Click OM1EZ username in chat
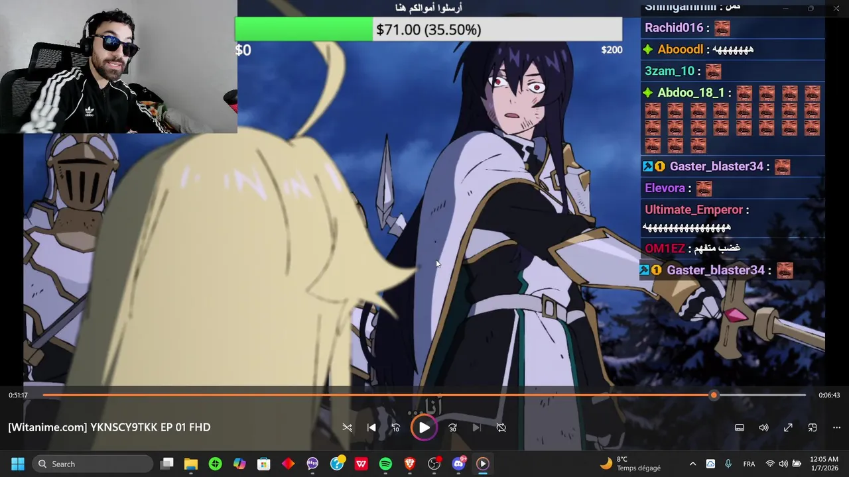 tap(665, 248)
